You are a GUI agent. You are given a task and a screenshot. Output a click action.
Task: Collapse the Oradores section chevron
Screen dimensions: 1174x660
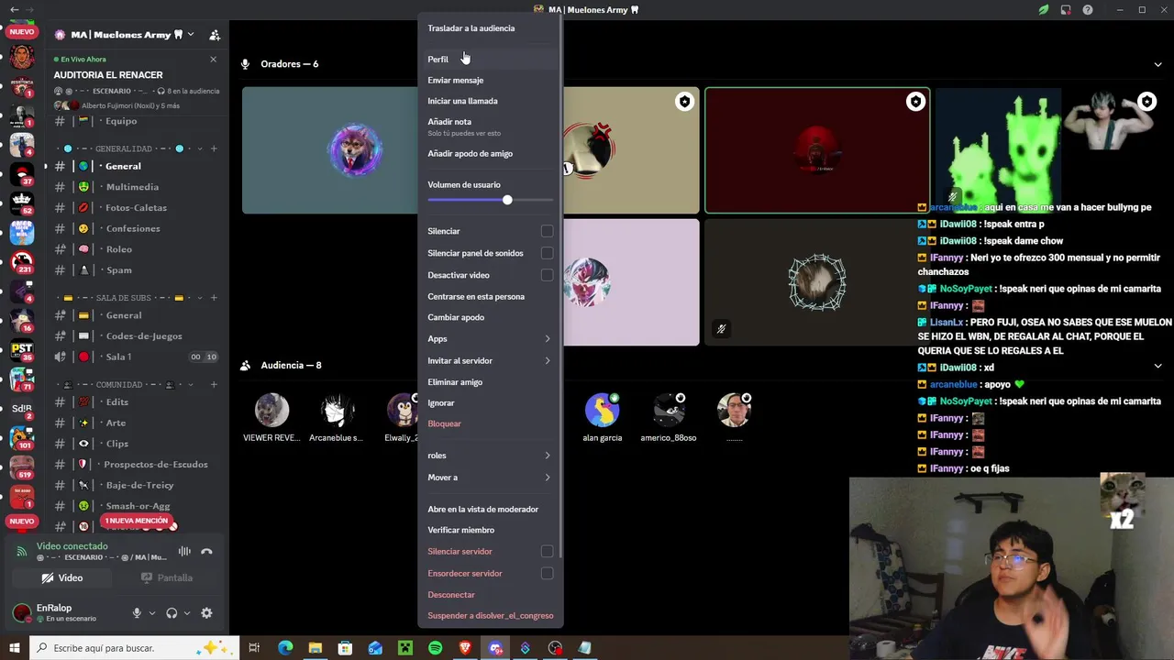(x=1158, y=64)
